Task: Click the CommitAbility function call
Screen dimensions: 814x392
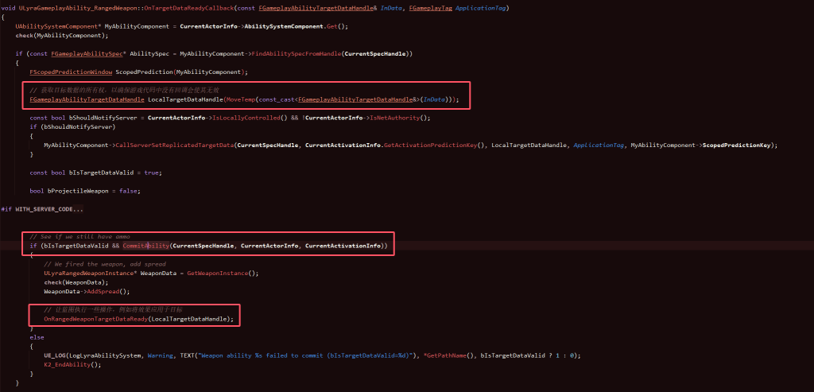Action: coord(146,246)
